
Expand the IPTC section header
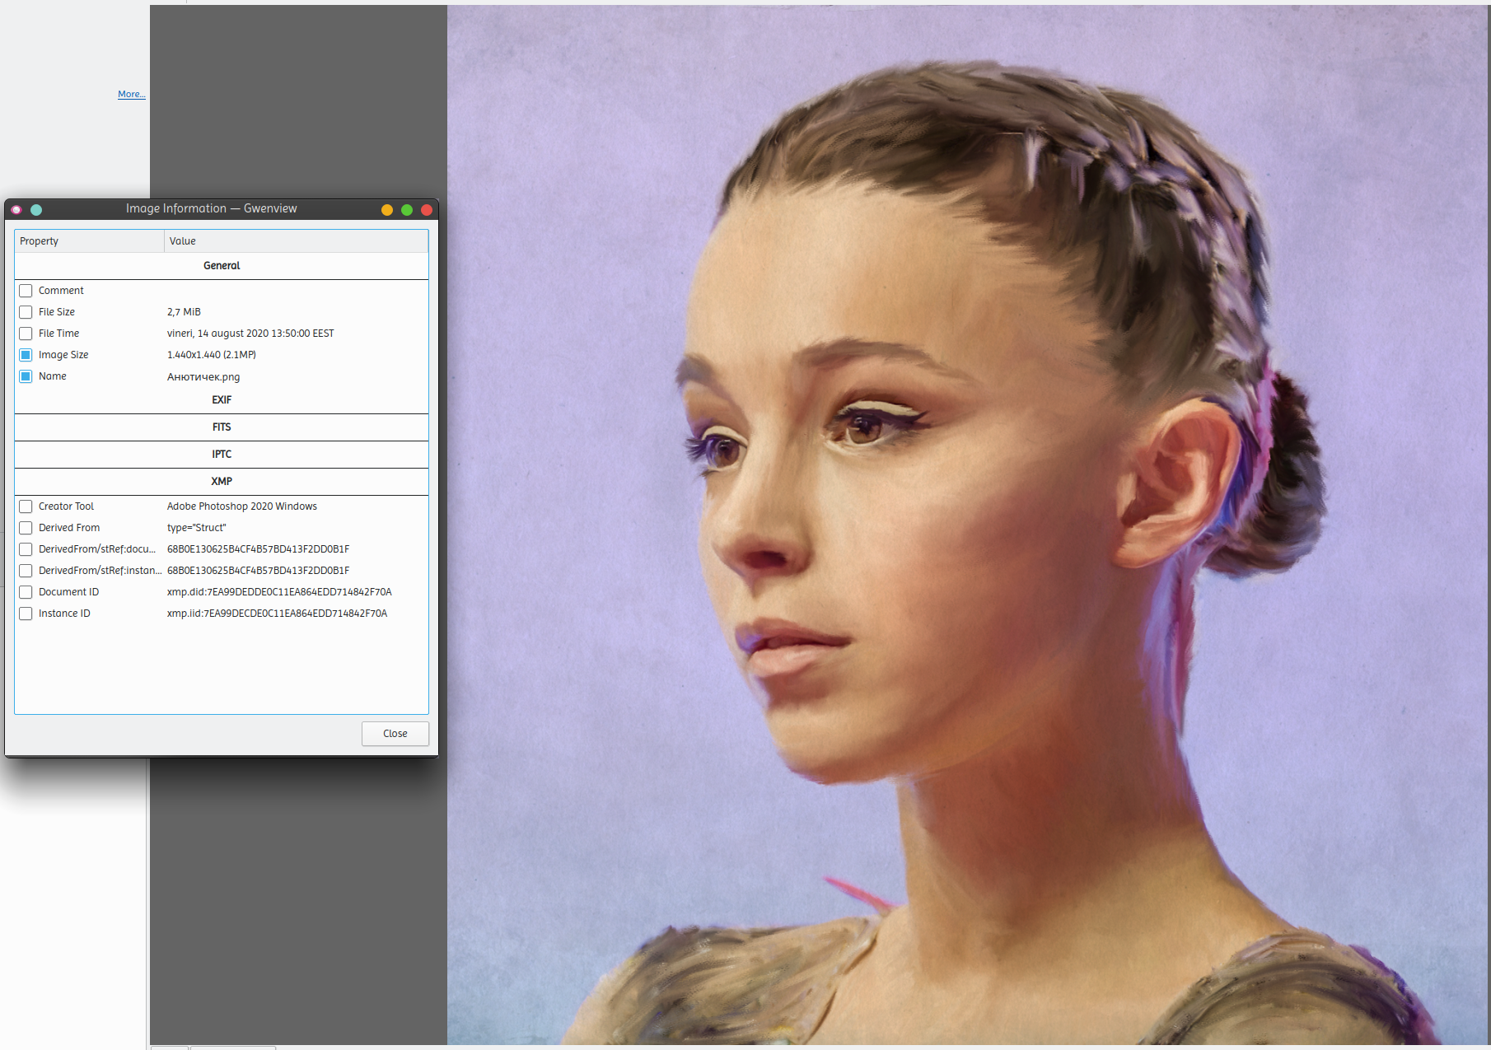pyautogui.click(x=222, y=455)
